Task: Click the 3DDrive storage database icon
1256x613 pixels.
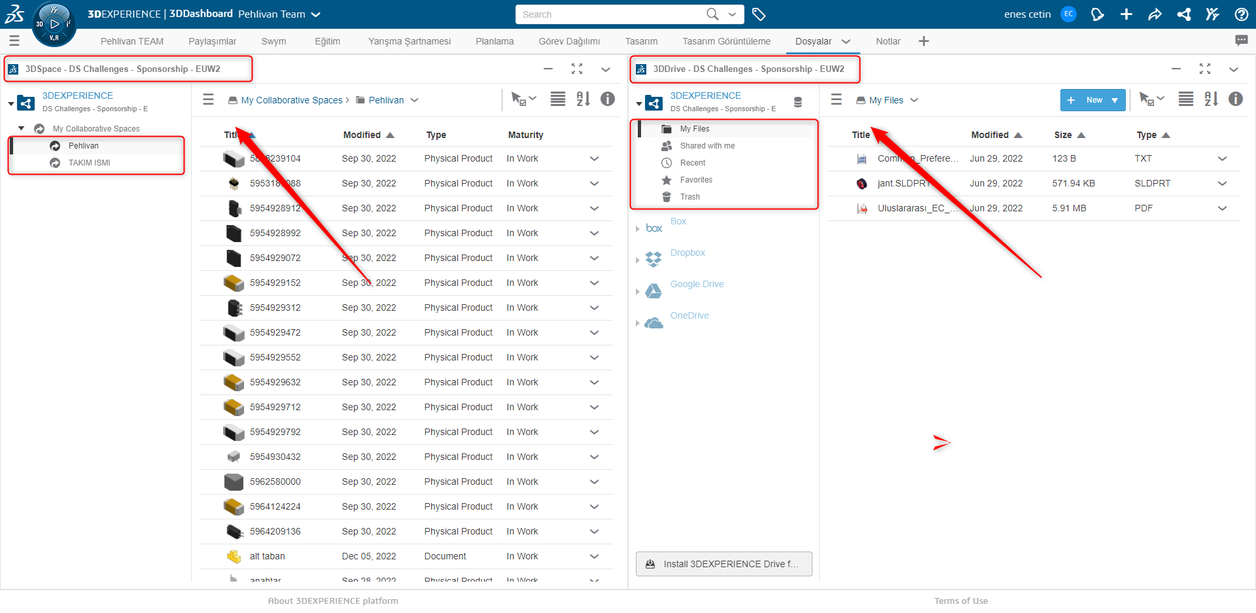Action: [798, 102]
